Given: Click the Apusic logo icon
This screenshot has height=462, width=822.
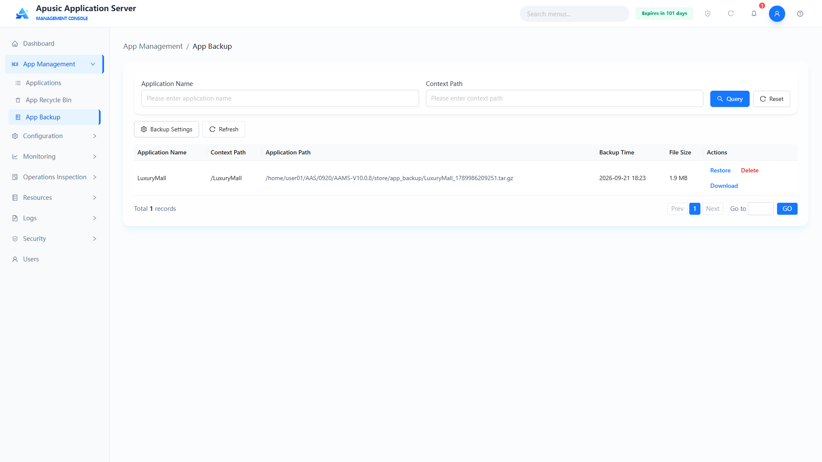Looking at the screenshot, I should [22, 13].
